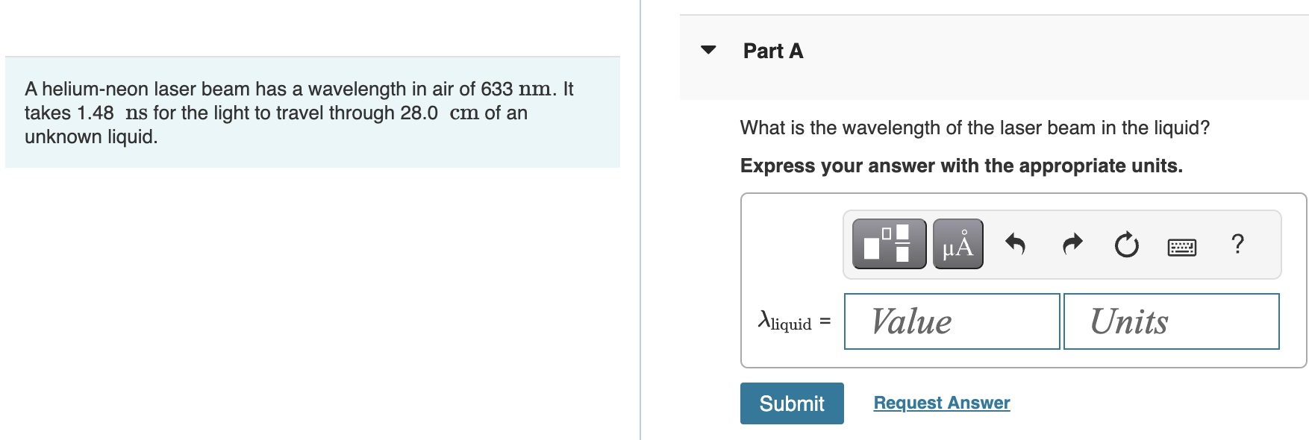Submit the wavelength answer

coord(791,403)
